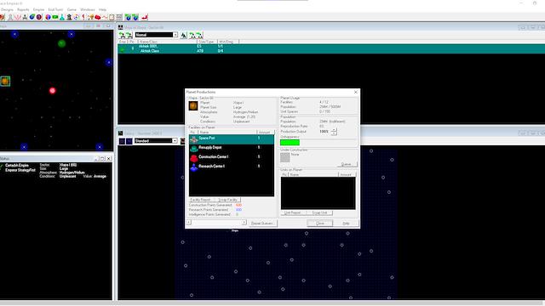Select the Resupply Depot facility row

pos(231,148)
